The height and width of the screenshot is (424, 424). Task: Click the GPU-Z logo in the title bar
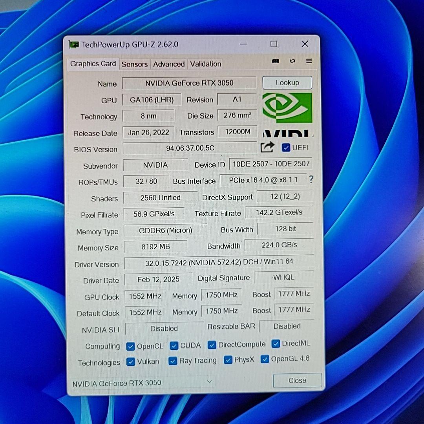75,44
